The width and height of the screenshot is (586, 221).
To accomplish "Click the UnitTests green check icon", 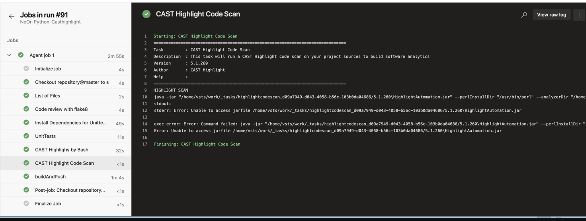I will pos(26,136).
